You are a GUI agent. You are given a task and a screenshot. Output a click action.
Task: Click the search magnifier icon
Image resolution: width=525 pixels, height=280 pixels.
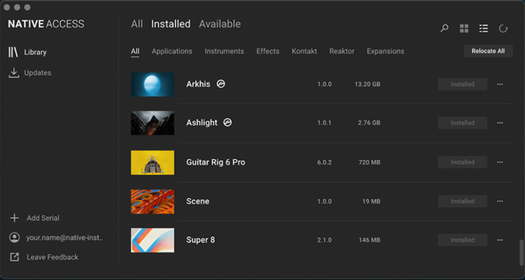[445, 29]
